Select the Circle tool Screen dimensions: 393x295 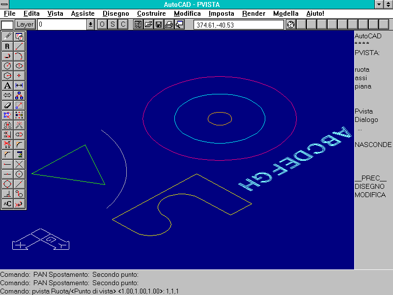click(7, 66)
